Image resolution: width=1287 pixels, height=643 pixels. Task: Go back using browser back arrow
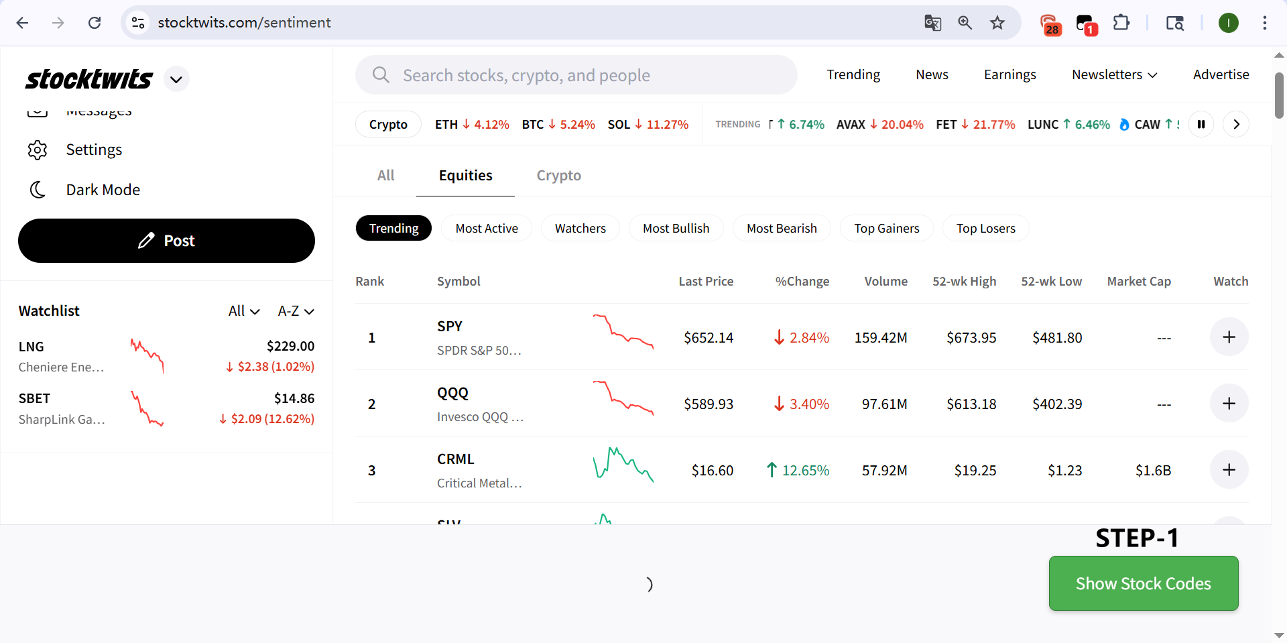click(22, 23)
